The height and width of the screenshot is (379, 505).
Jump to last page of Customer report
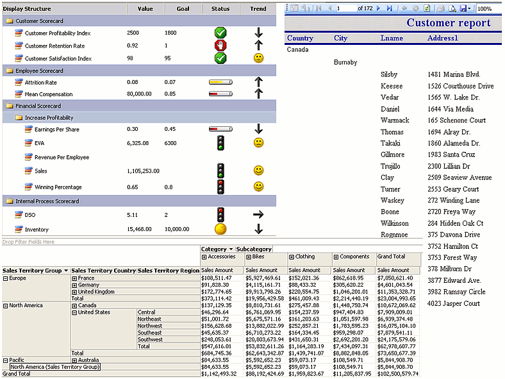(x=389, y=8)
